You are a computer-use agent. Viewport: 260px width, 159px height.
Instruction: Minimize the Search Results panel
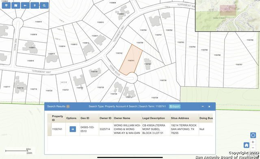(x=203, y=107)
